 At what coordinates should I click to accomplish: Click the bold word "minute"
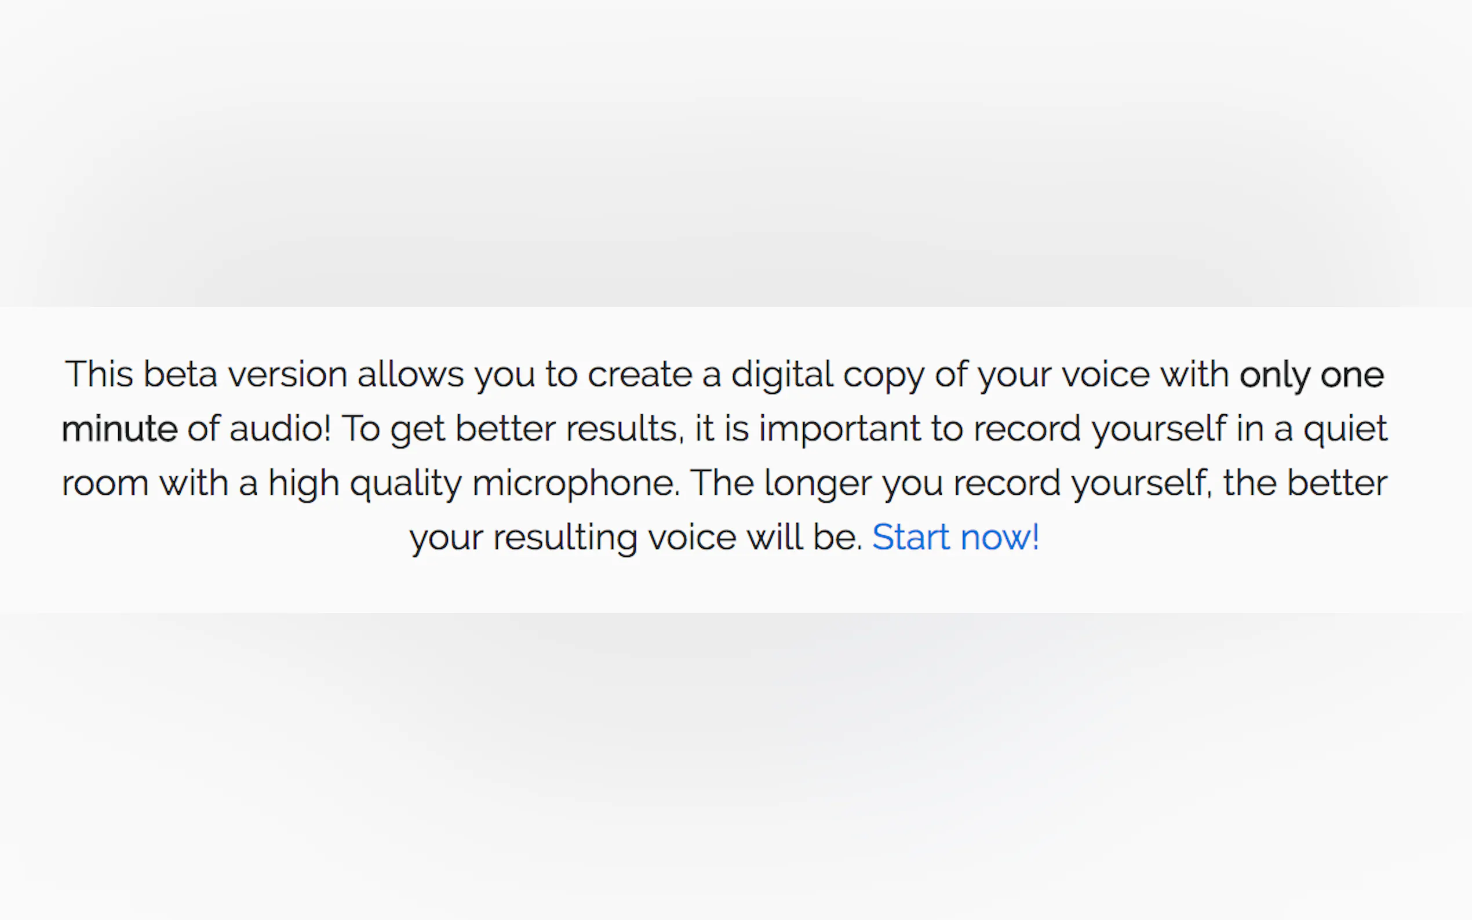119,428
